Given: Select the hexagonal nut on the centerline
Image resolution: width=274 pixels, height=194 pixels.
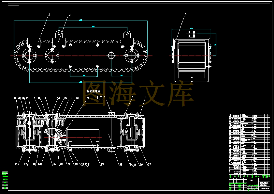Looking at the screenshot, I should pyautogui.click(x=111, y=56).
